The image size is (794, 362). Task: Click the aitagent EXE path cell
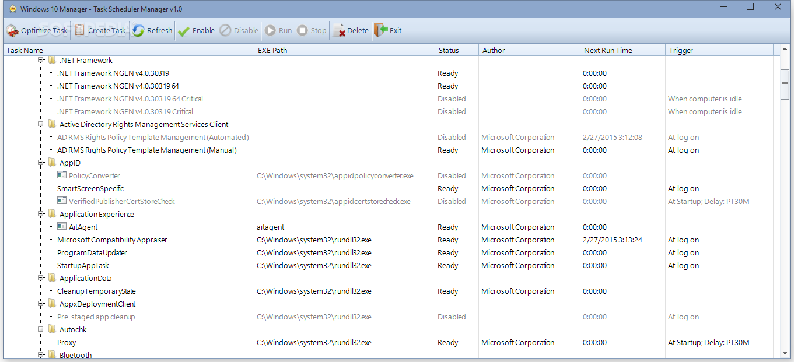tap(271, 227)
